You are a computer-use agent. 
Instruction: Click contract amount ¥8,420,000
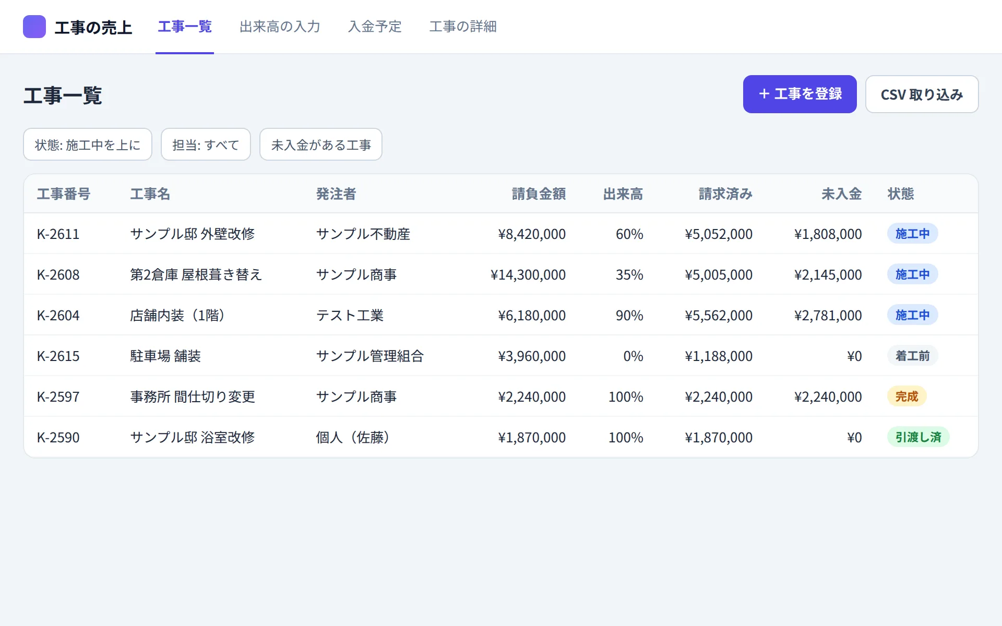tap(532, 234)
